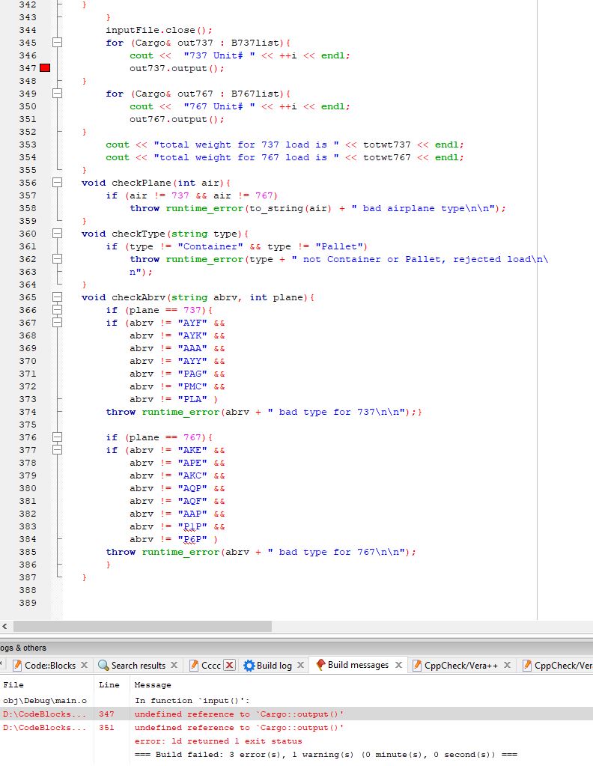
Task: Close the Build messages tab
Action: coord(398,665)
